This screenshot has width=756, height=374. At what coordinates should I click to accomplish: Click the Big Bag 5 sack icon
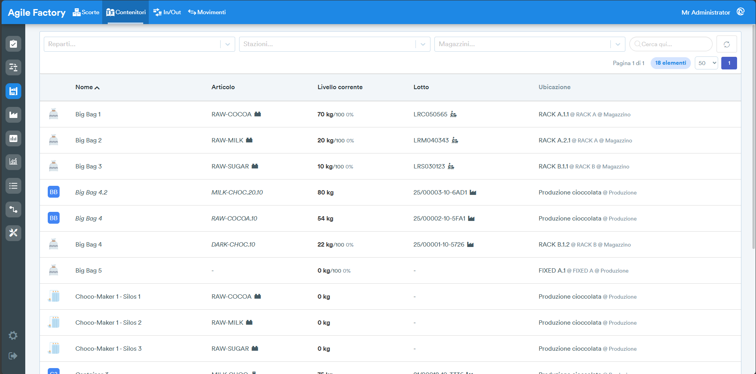[54, 270]
